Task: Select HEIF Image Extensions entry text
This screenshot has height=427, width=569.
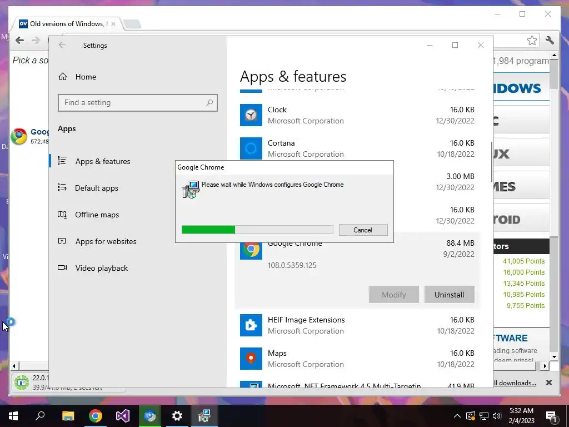Action: click(x=306, y=320)
